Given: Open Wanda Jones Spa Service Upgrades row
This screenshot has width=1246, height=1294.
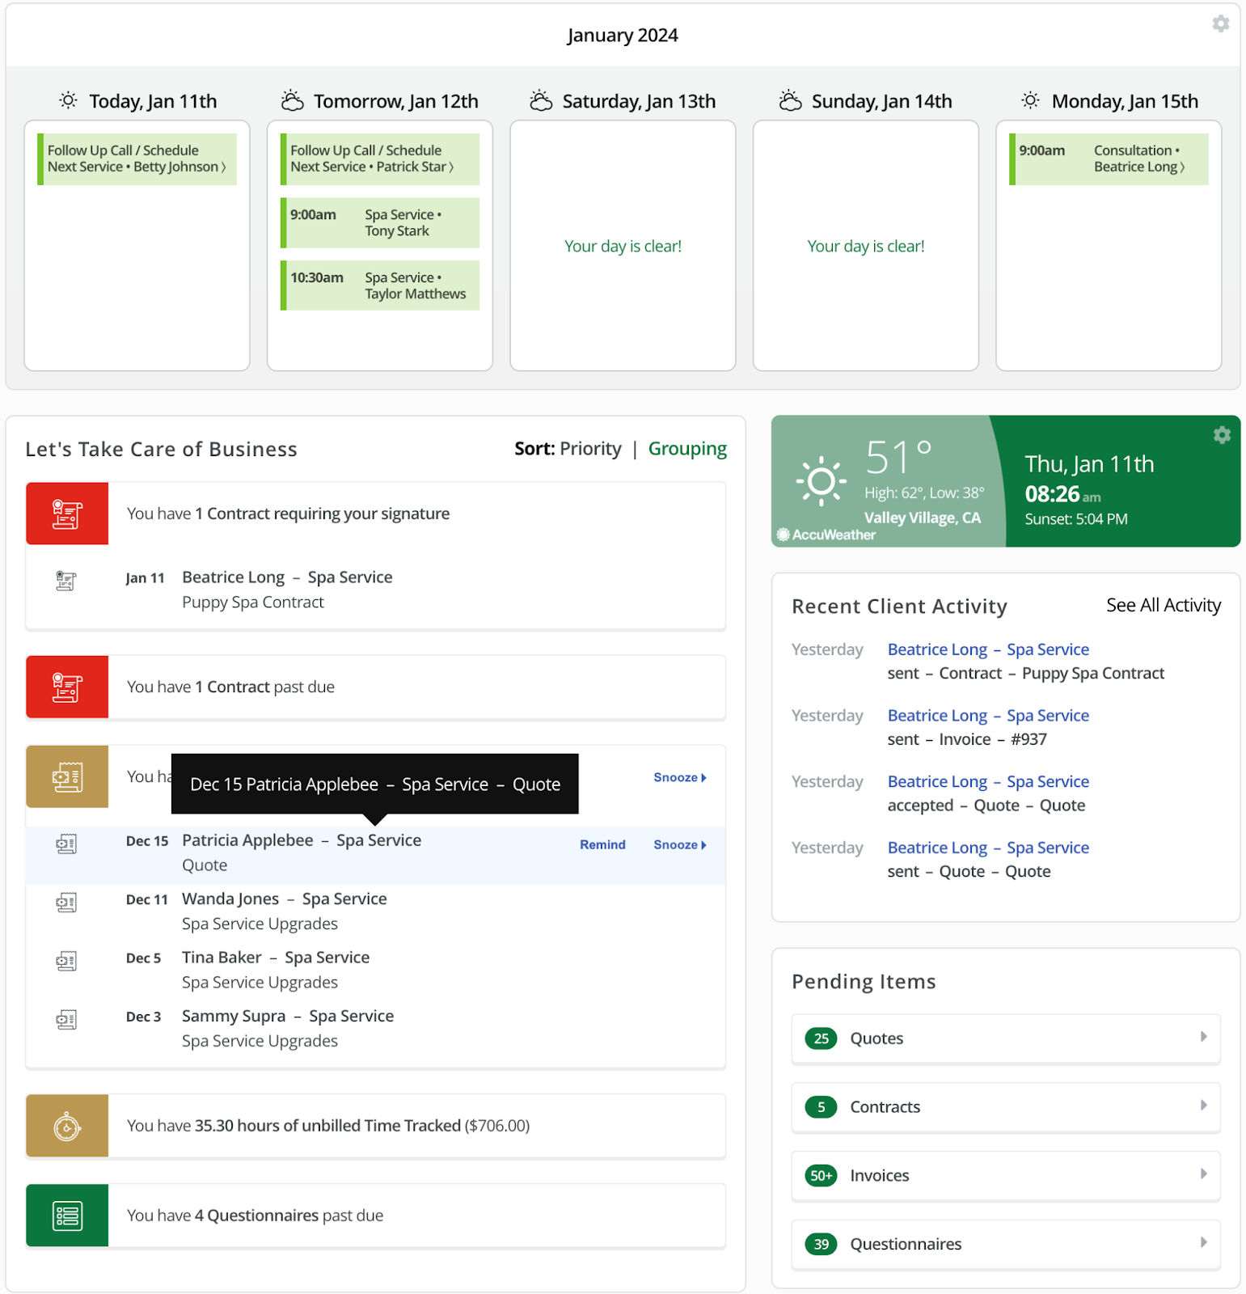Looking at the screenshot, I should coord(376,911).
